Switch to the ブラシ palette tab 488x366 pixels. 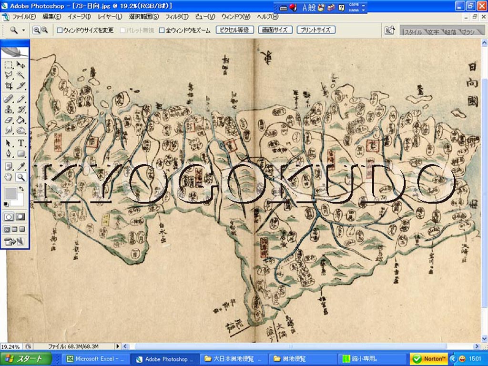pyautogui.click(x=468, y=32)
